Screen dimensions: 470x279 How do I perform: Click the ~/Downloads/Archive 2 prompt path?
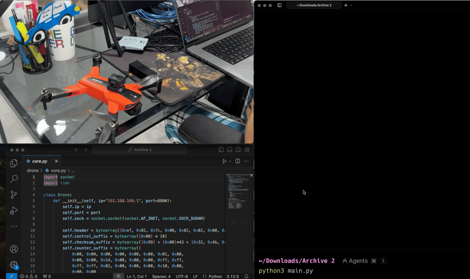(297, 261)
